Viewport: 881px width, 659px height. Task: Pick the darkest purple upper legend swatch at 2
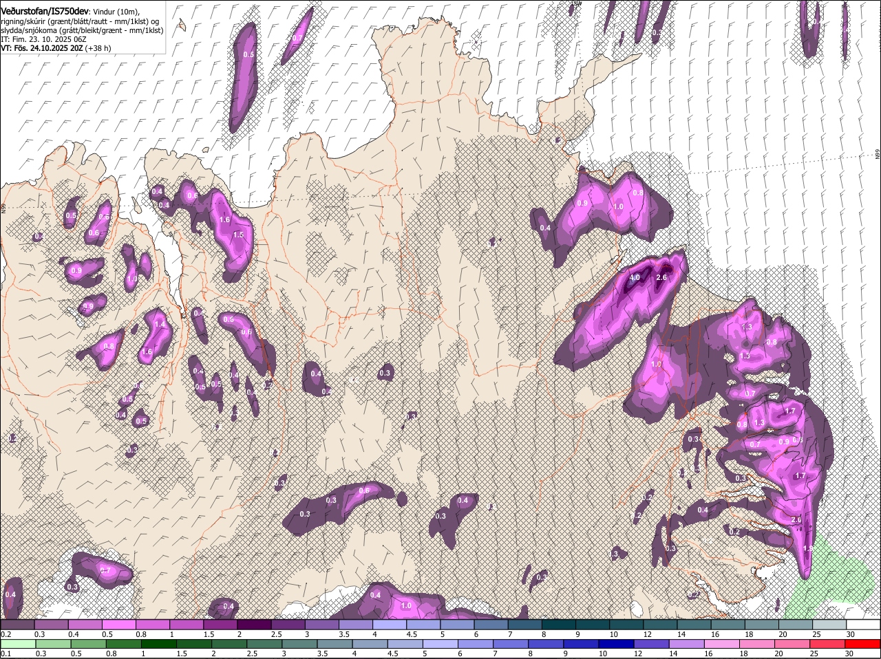coord(254,625)
